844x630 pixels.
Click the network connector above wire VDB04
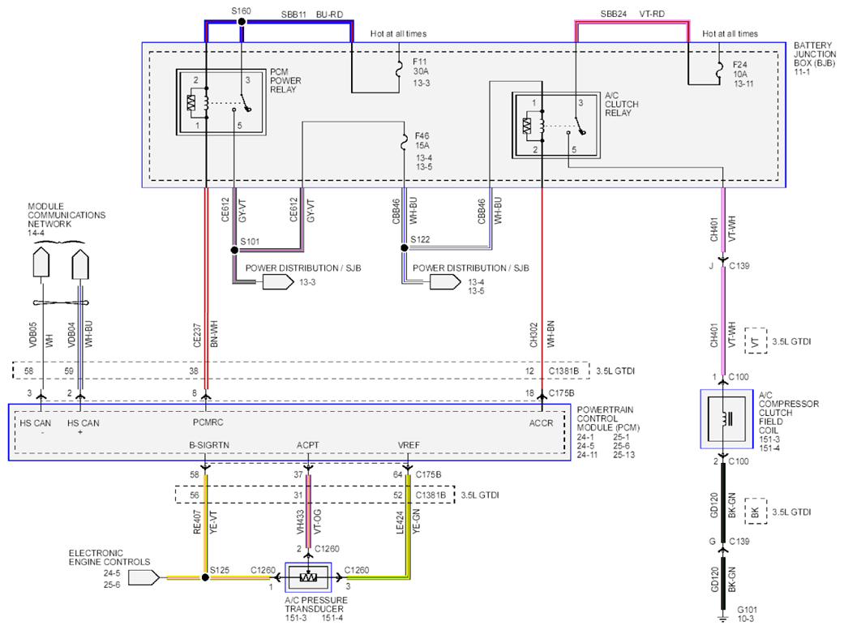click(x=80, y=264)
